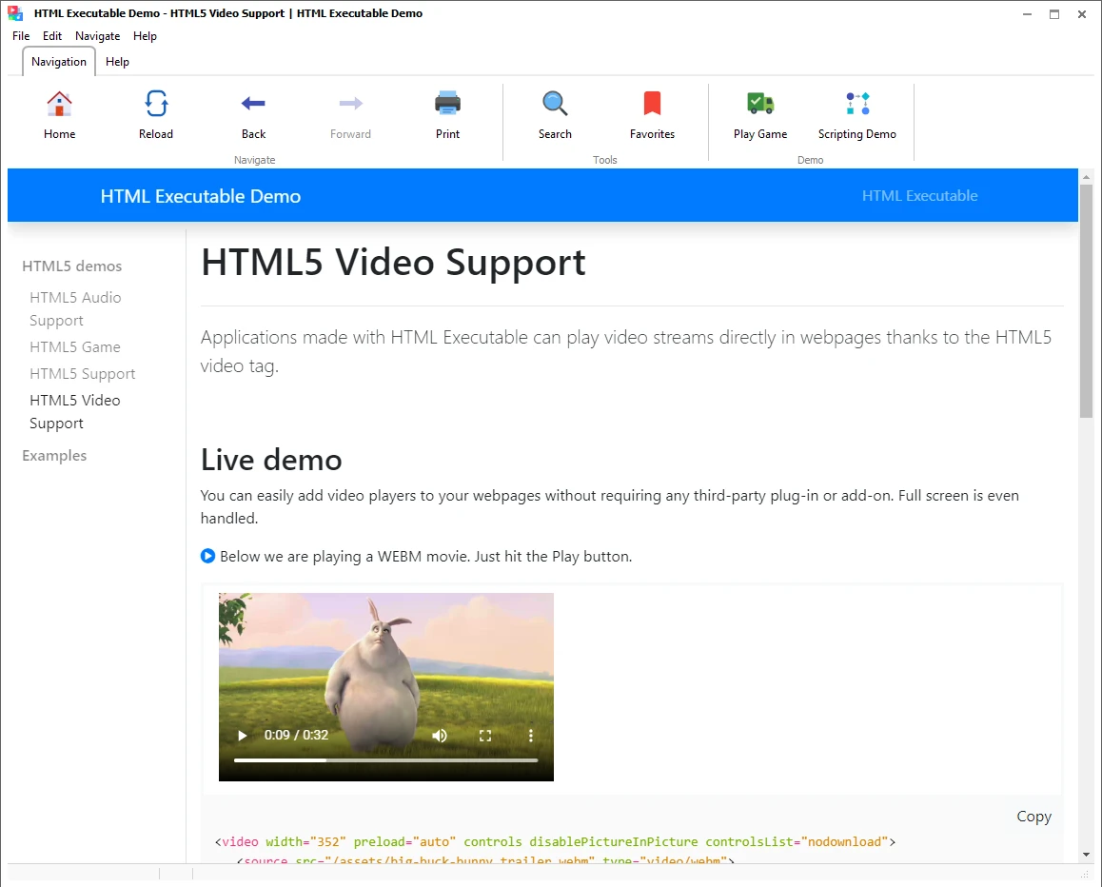Open the Search tool

(x=555, y=105)
